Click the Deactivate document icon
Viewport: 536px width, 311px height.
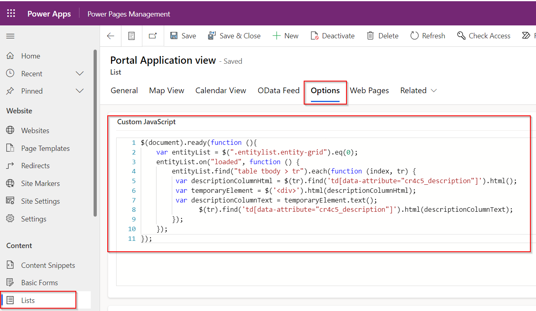[315, 36]
